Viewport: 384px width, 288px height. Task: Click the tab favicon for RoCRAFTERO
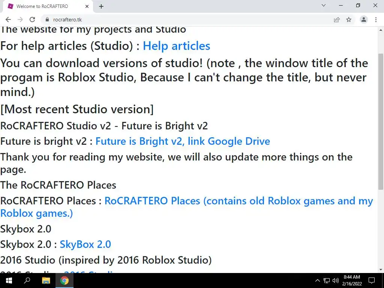pos(10,6)
